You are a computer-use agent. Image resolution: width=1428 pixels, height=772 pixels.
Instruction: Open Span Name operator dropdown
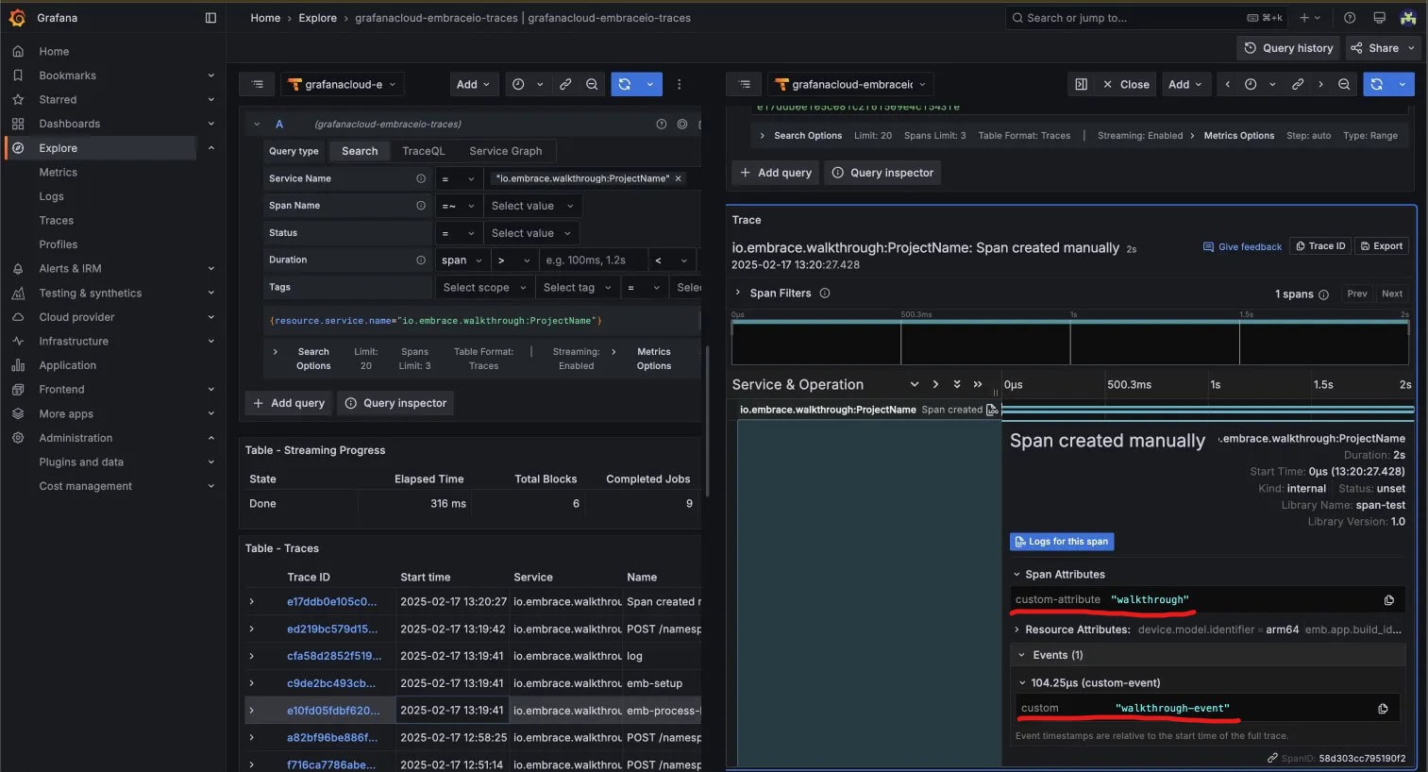[459, 206]
